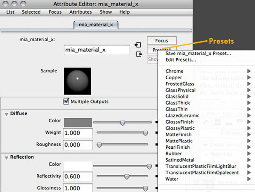Open the Help menu

coord(125,12)
